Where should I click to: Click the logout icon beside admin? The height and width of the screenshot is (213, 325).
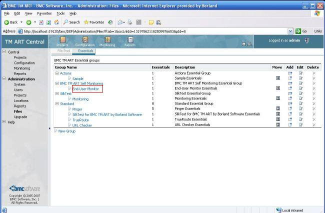pos(306,40)
